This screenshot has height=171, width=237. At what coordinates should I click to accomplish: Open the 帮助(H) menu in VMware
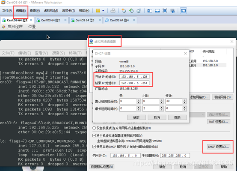click(x=84, y=11)
